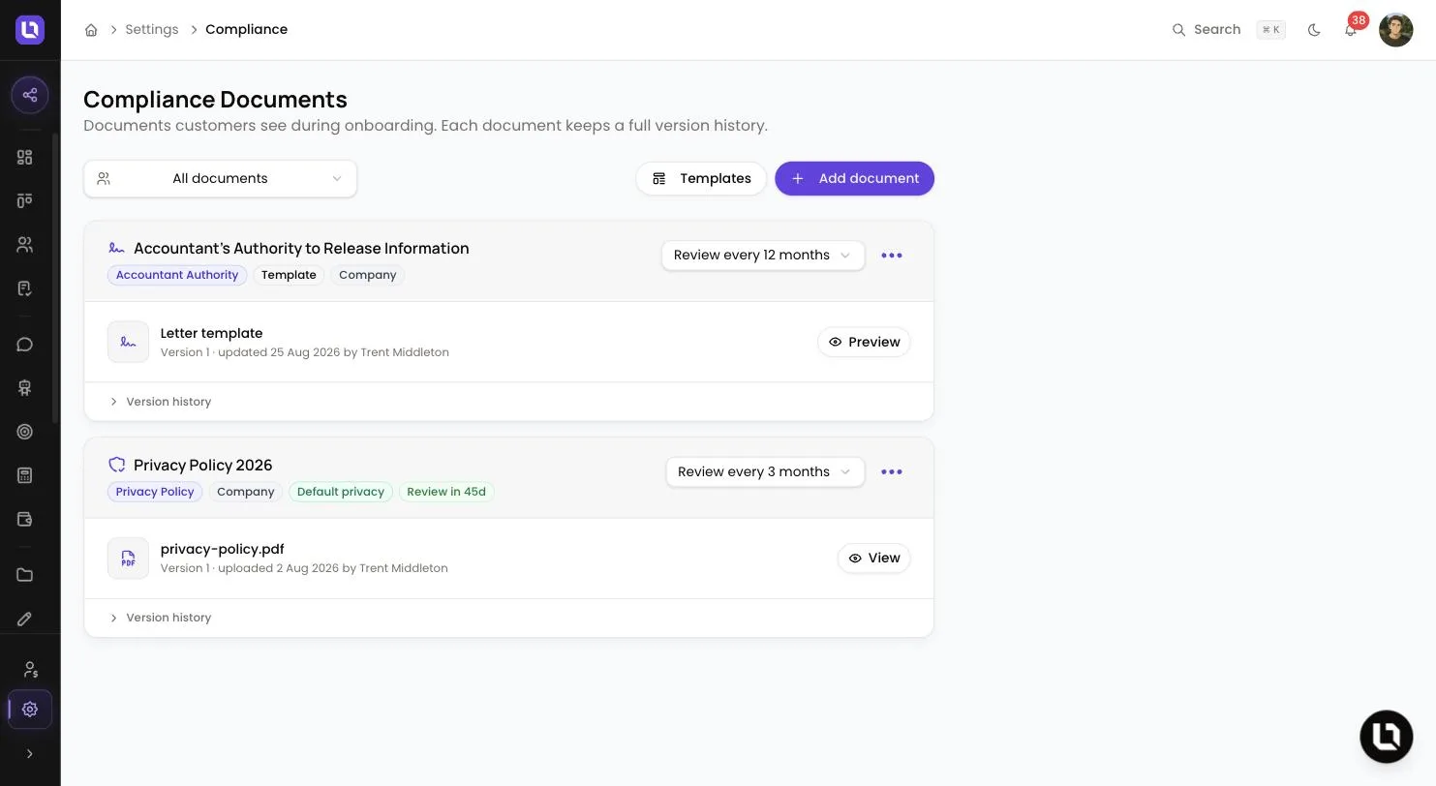This screenshot has height=786, width=1436.
Task: Click the Review in 45d tag
Action: (446, 492)
